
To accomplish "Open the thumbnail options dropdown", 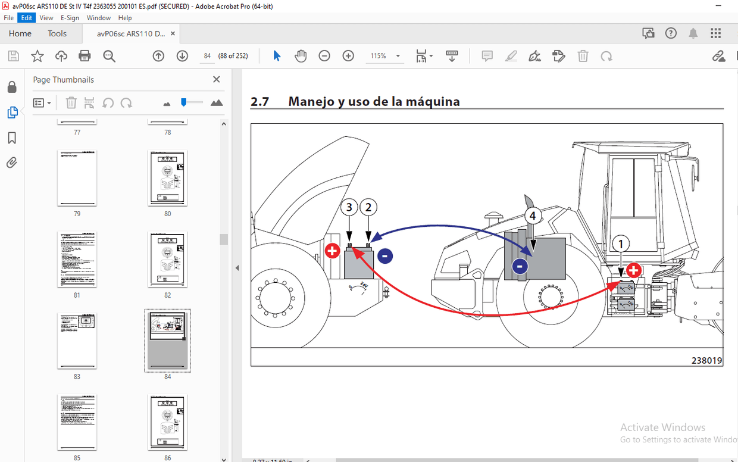I will tap(42, 102).
